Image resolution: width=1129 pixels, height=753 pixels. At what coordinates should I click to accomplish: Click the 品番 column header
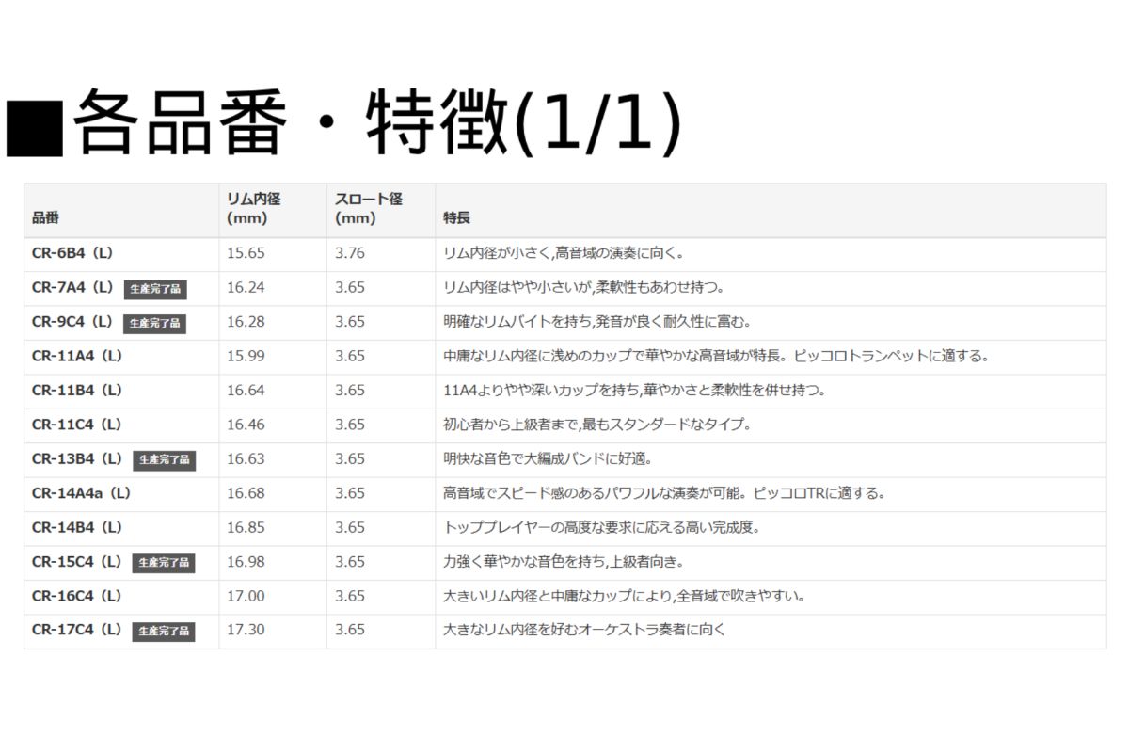point(45,217)
